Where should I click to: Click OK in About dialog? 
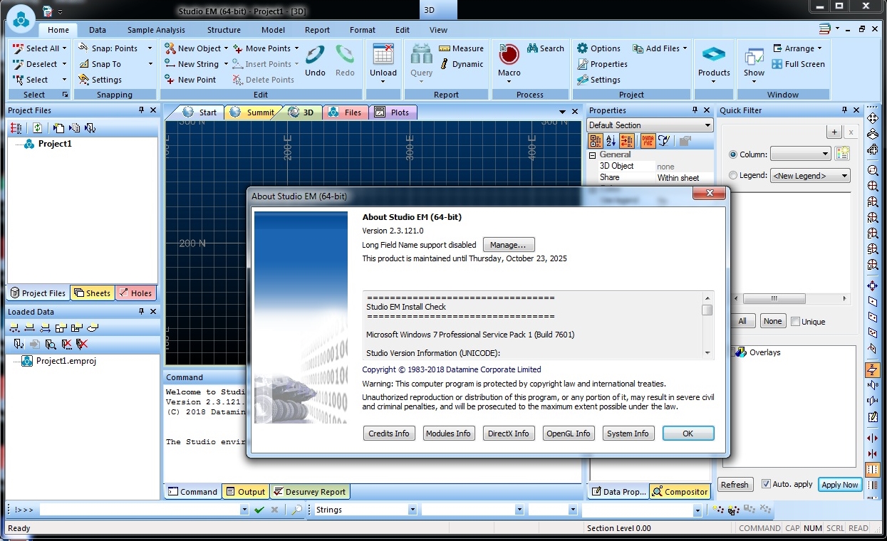coord(688,434)
